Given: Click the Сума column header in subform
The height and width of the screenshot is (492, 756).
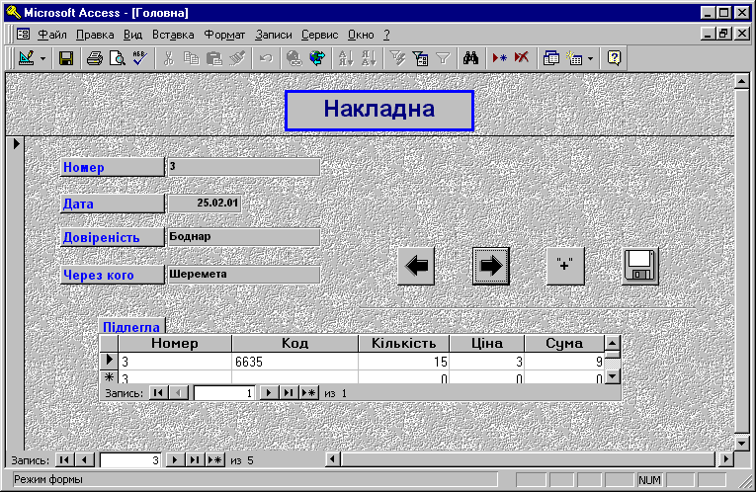Looking at the screenshot, I should click(564, 344).
